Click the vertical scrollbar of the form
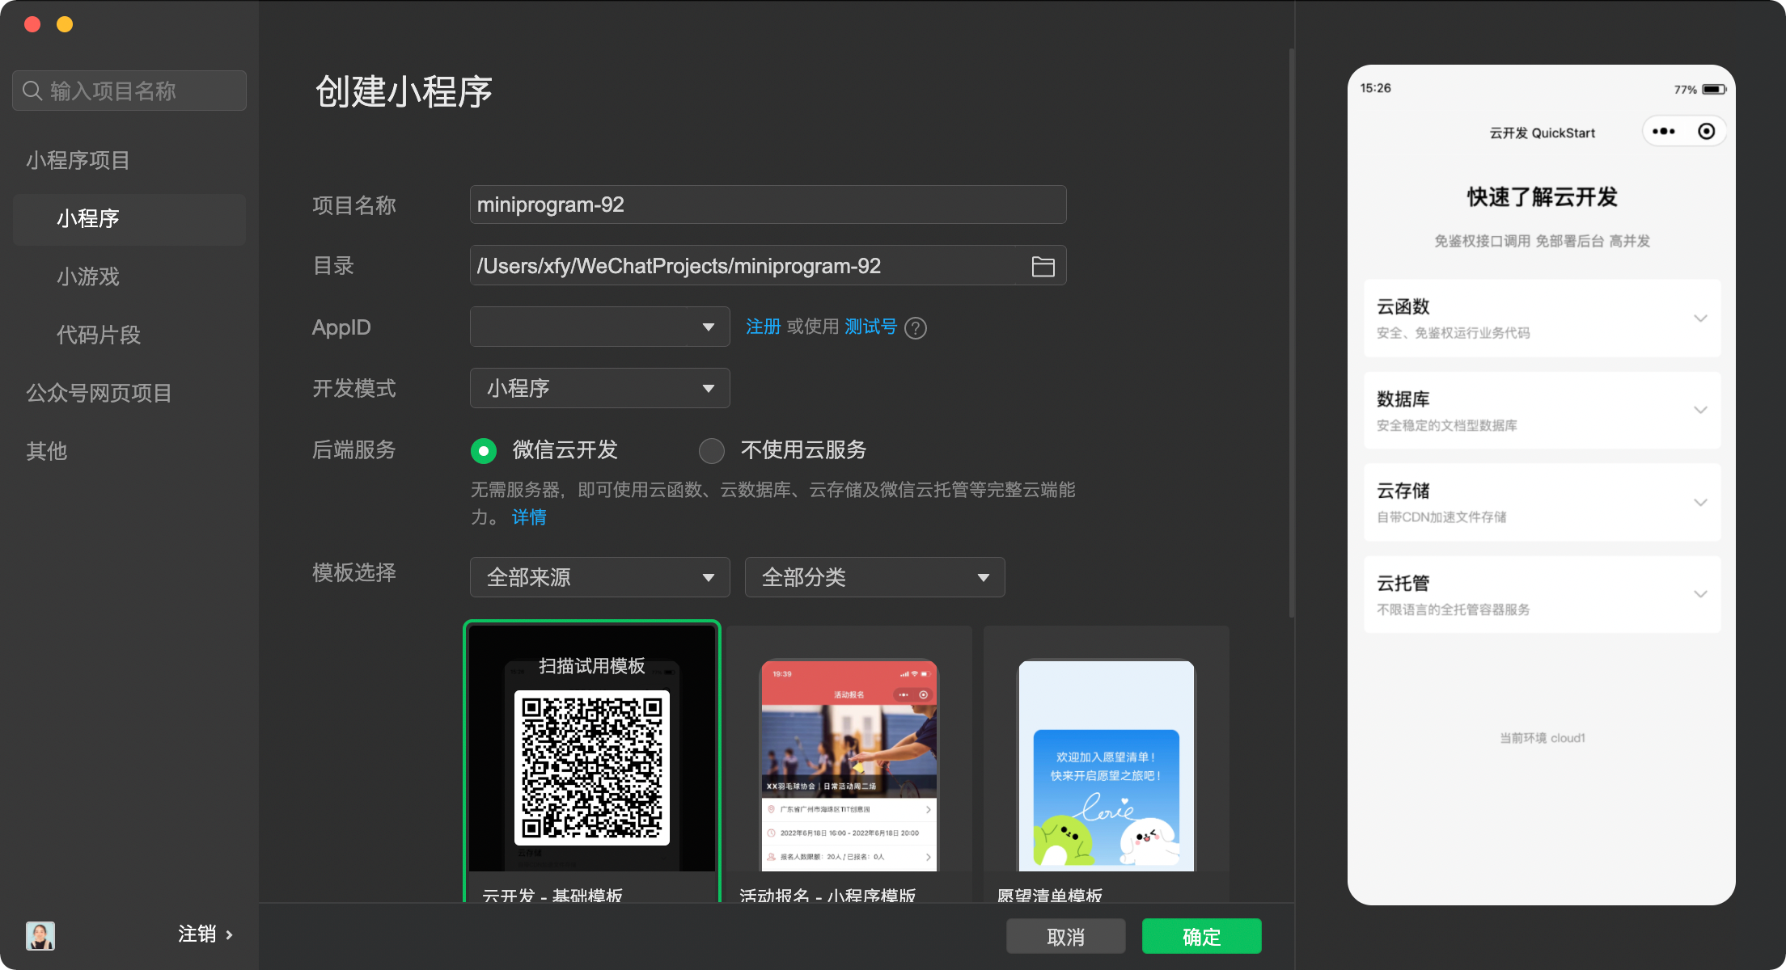The image size is (1786, 970). pos(1291,331)
